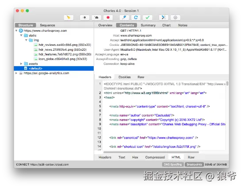Select hdr_reviews.ea40c8b5.png in the tree

[65, 45]
